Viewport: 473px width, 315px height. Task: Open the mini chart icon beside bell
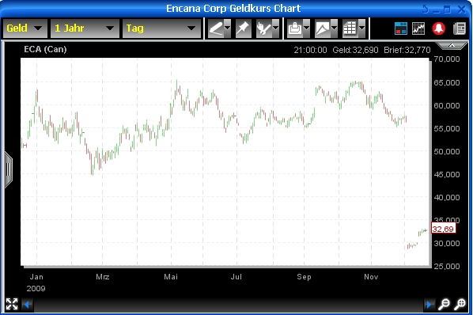(x=418, y=28)
